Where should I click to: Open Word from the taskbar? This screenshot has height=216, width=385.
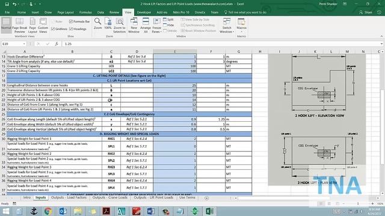coord(151,211)
